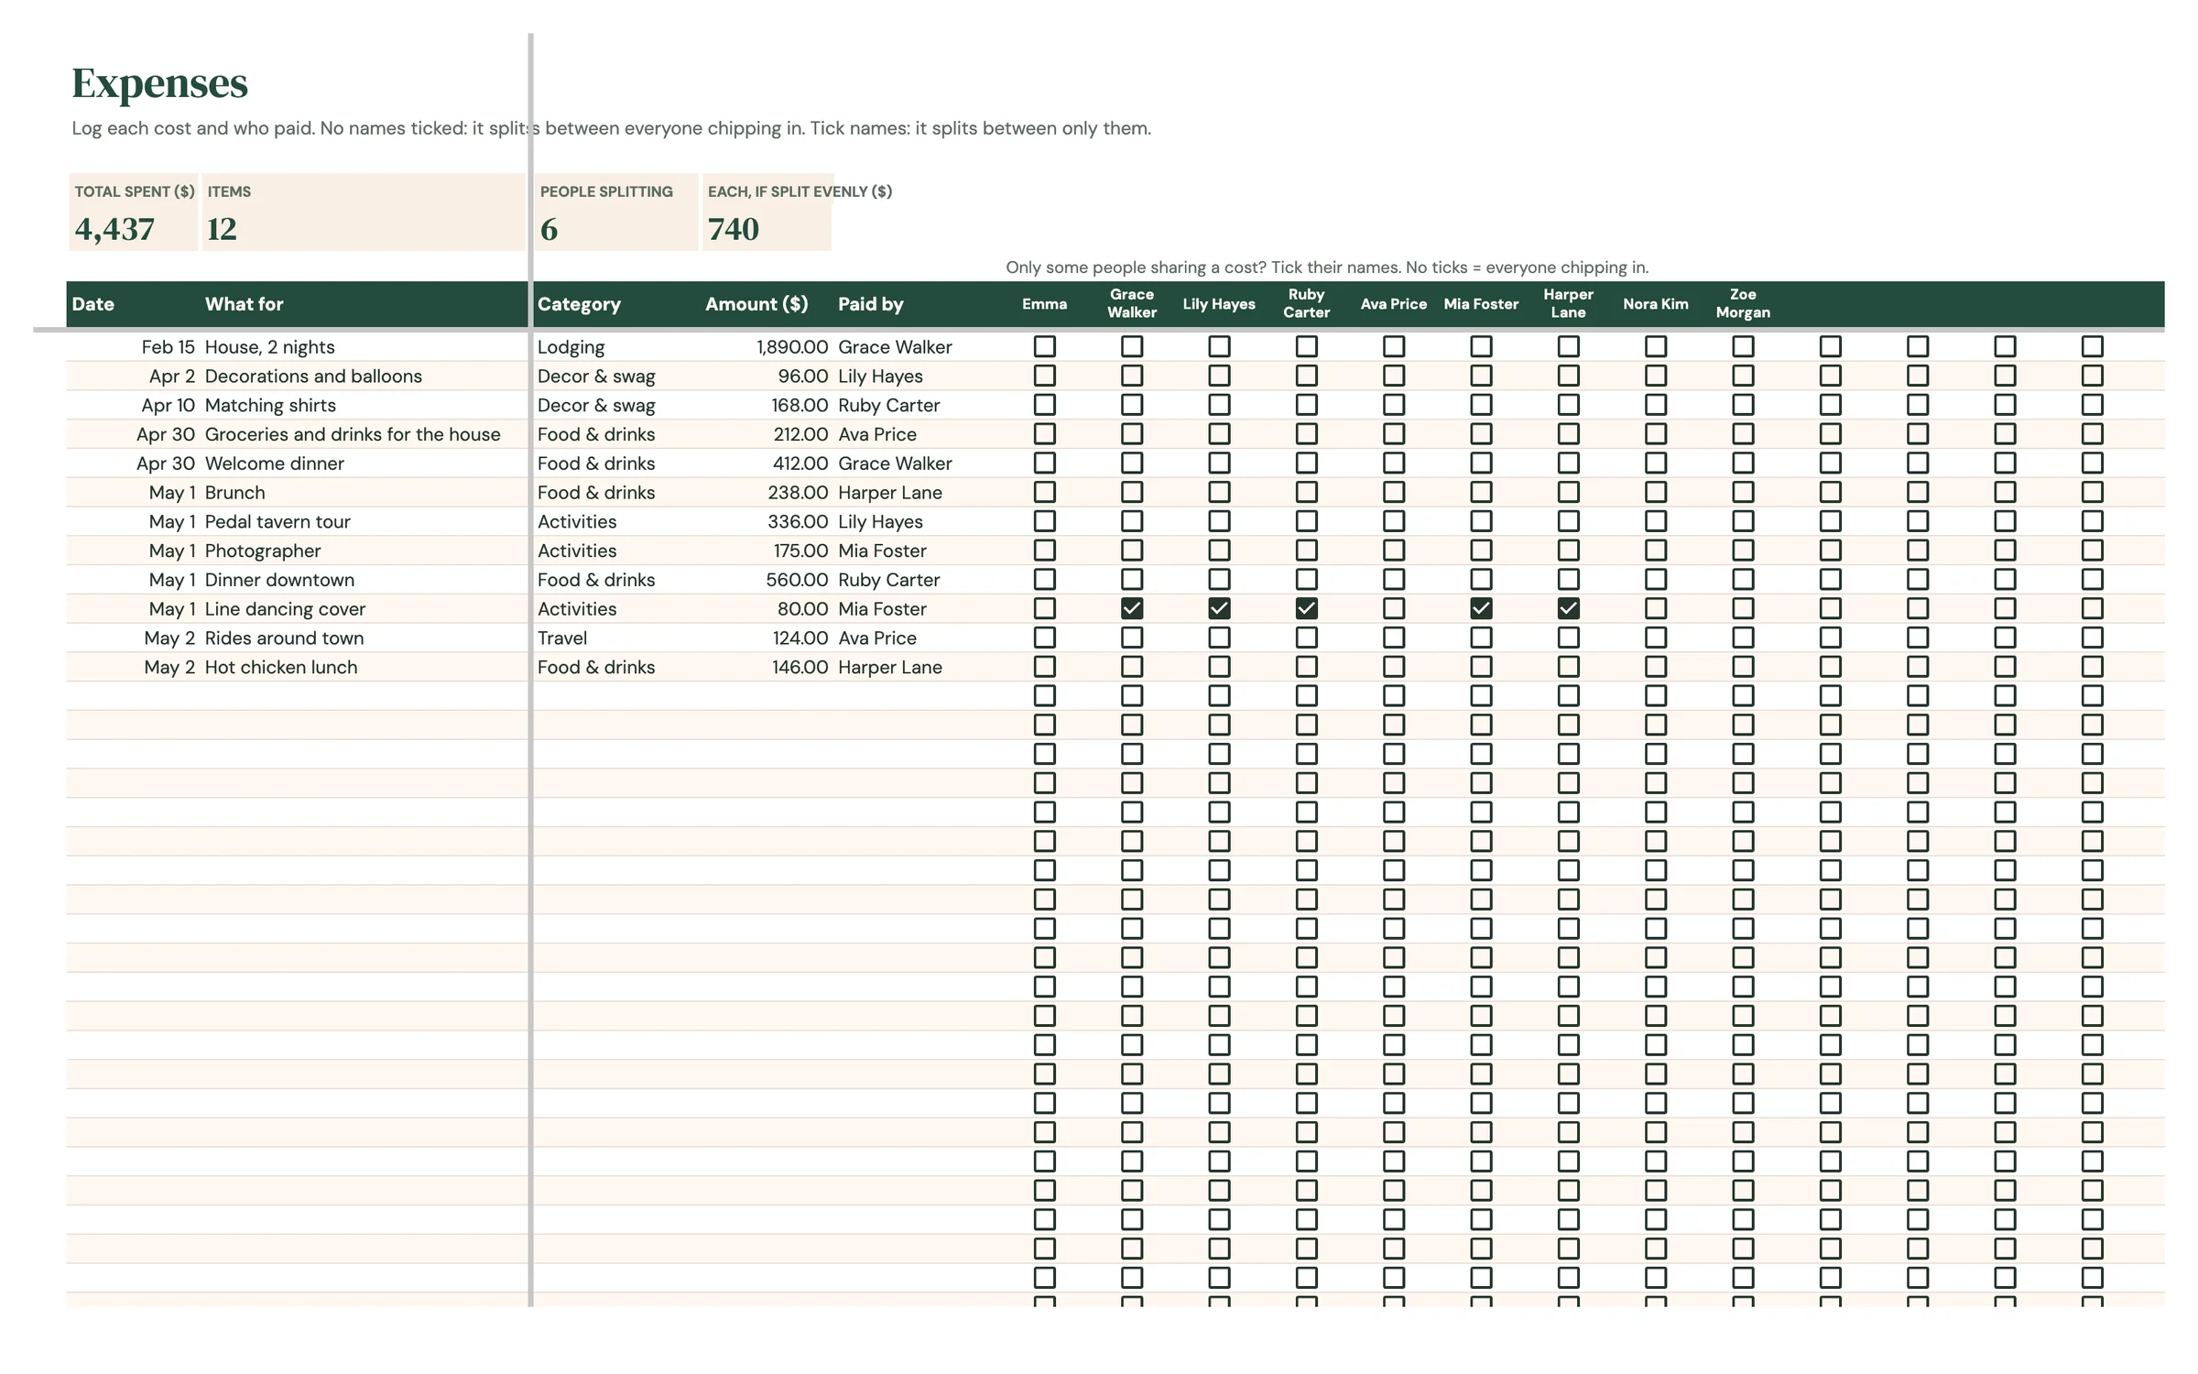Select the 1,890.00 amount cell
Image resolution: width=2198 pixels, height=1374 pixels.
[x=767, y=347]
